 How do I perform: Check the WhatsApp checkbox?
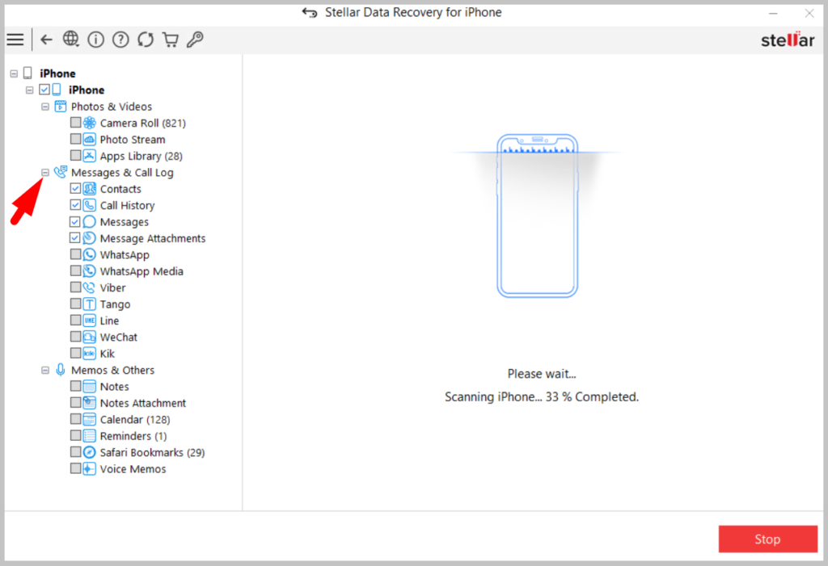pos(75,254)
